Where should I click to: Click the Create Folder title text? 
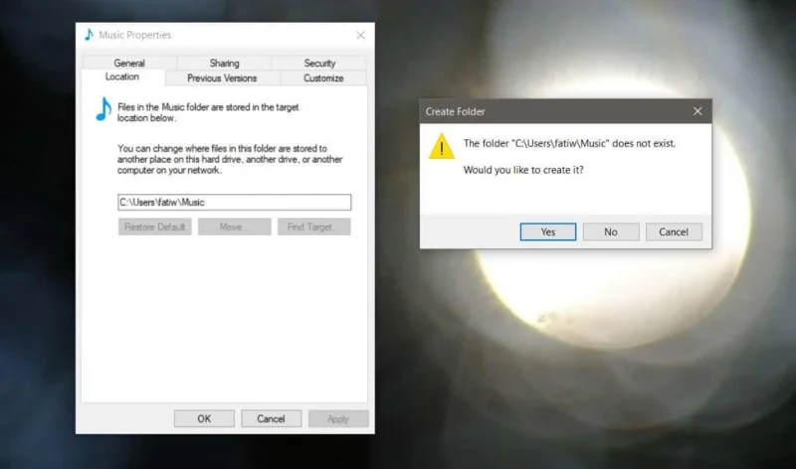[x=455, y=111]
